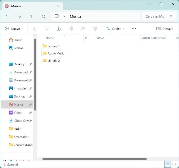Click the Cut scissors icon
The width and height of the screenshot is (179, 168).
tap(34, 29)
